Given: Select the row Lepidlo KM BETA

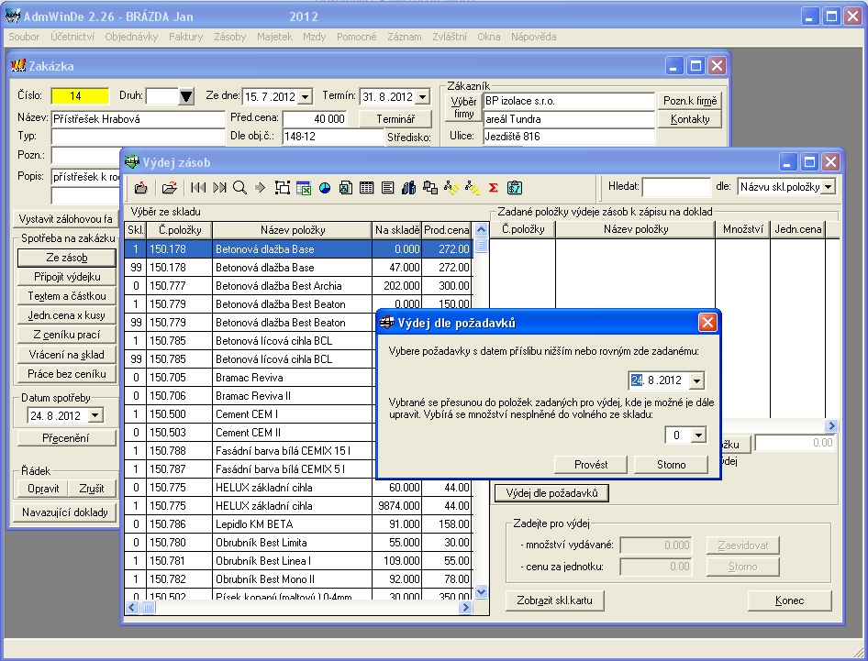Looking at the screenshot, I should click(x=298, y=524).
